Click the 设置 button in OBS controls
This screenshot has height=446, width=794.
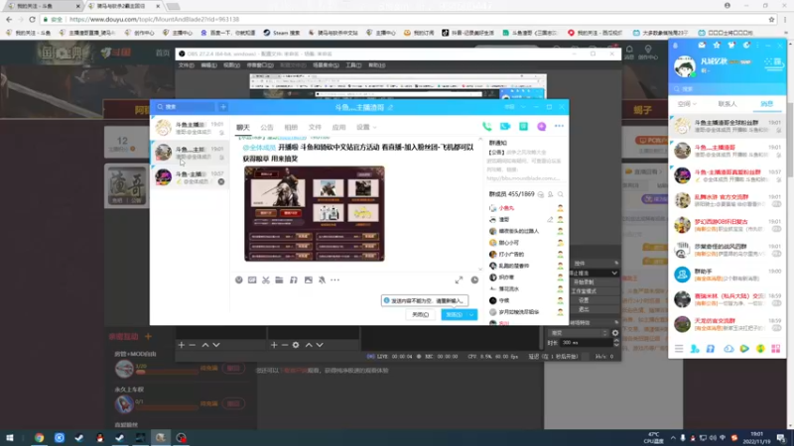tap(584, 300)
